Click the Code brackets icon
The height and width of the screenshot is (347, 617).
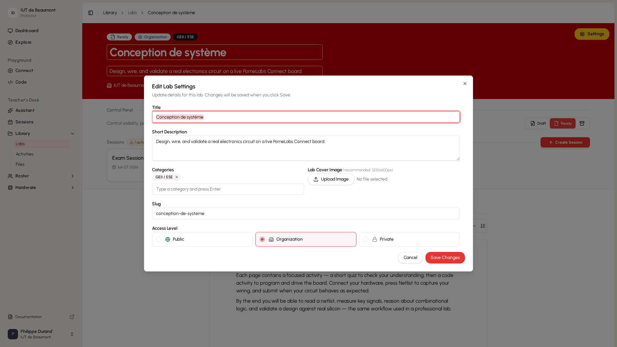tap(10, 82)
